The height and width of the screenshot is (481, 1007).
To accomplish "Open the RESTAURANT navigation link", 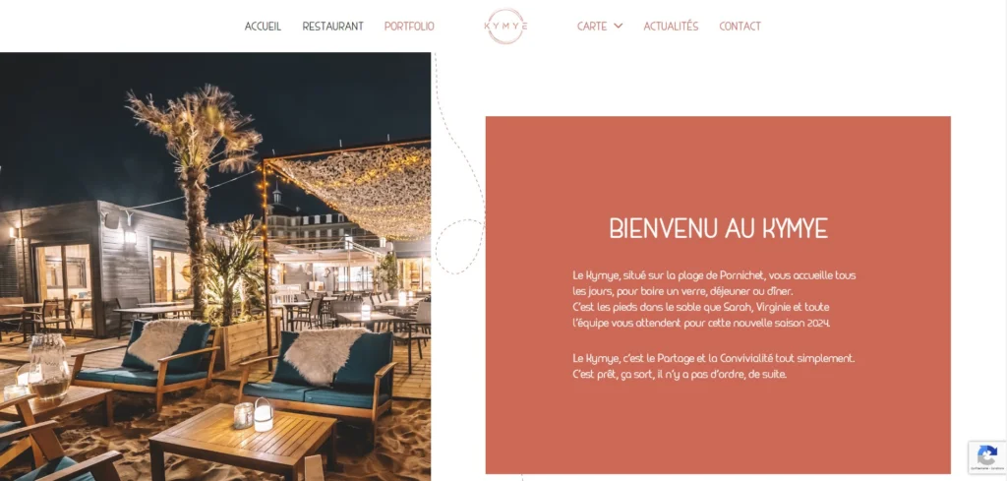I will coord(332,27).
